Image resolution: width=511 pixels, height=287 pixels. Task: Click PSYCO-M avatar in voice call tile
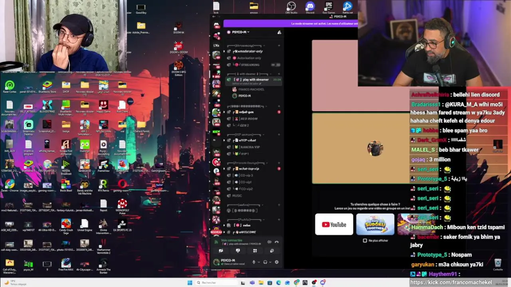[375, 148]
